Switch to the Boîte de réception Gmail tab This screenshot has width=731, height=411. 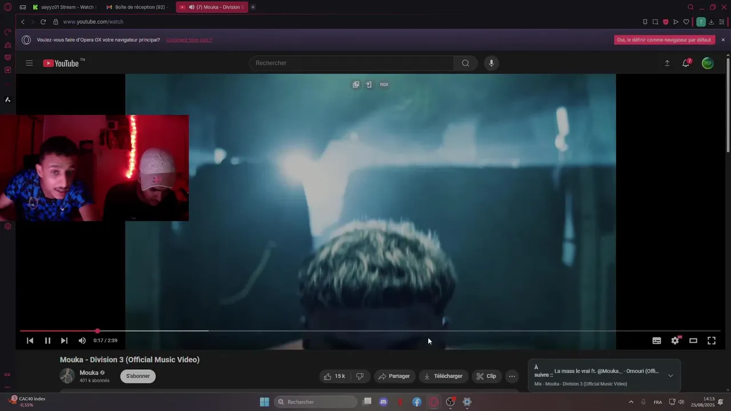pyautogui.click(x=137, y=7)
